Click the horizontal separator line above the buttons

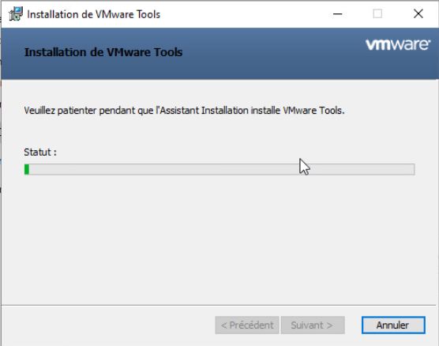[x=219, y=305]
